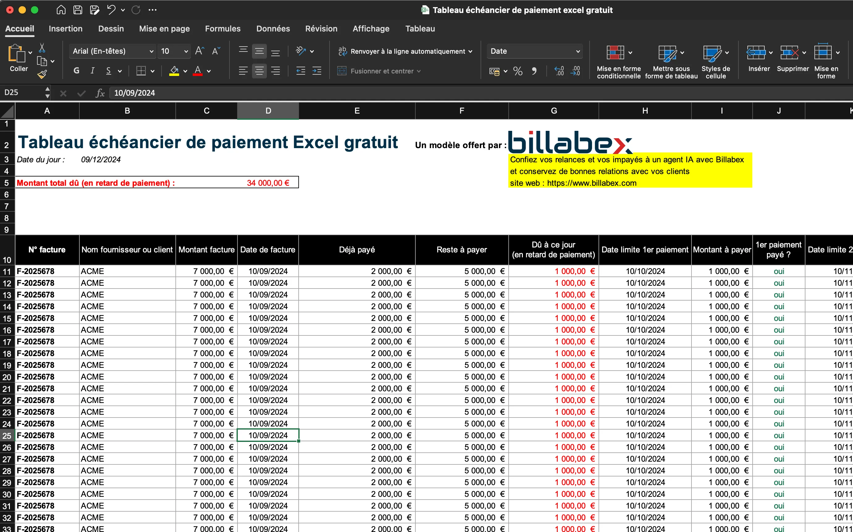Expand the Fusionner et centrer options
The height and width of the screenshot is (532, 853).
click(419, 71)
